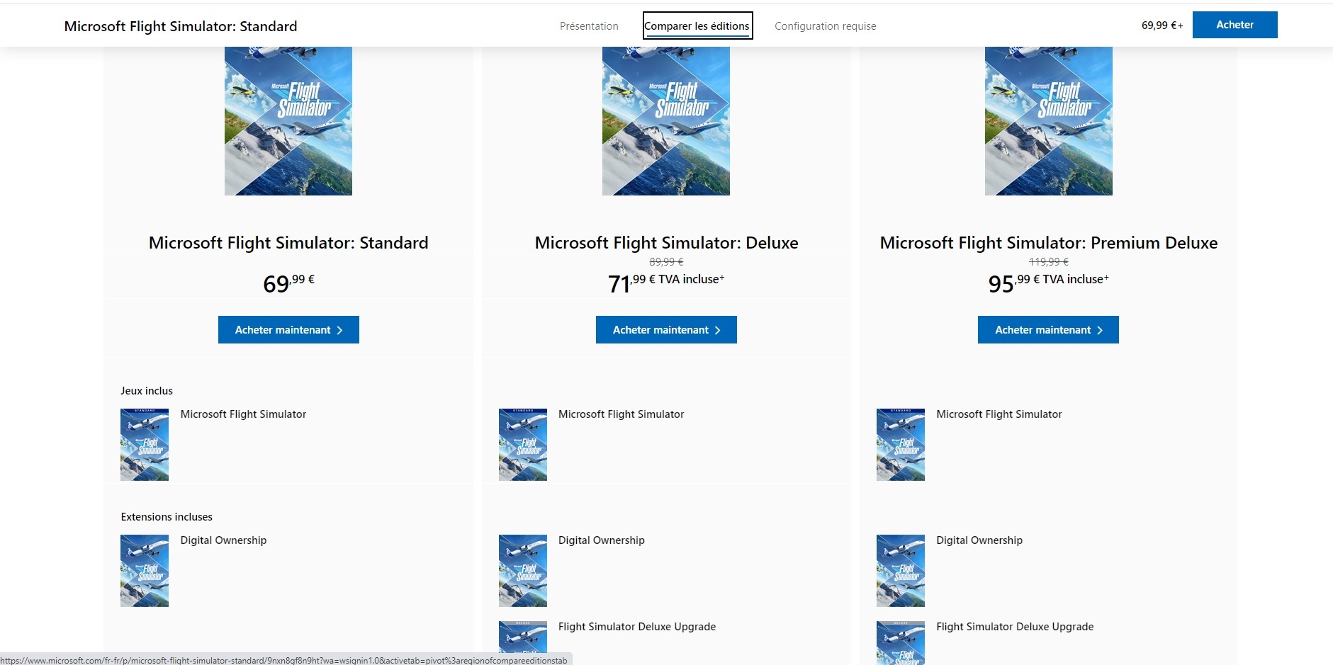The width and height of the screenshot is (1333, 665).
Task: Open the Premium Deluxe edition cover art
Action: [x=1049, y=121]
